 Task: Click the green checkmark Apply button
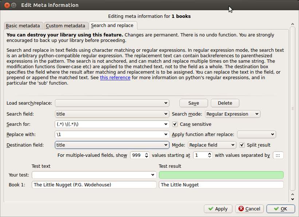click(x=218, y=209)
